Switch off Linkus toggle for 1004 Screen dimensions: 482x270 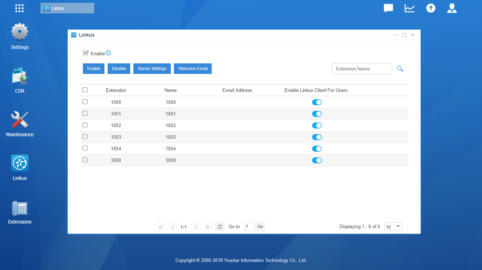click(x=317, y=149)
